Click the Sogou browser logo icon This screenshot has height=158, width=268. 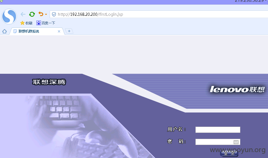pyautogui.click(x=9, y=17)
